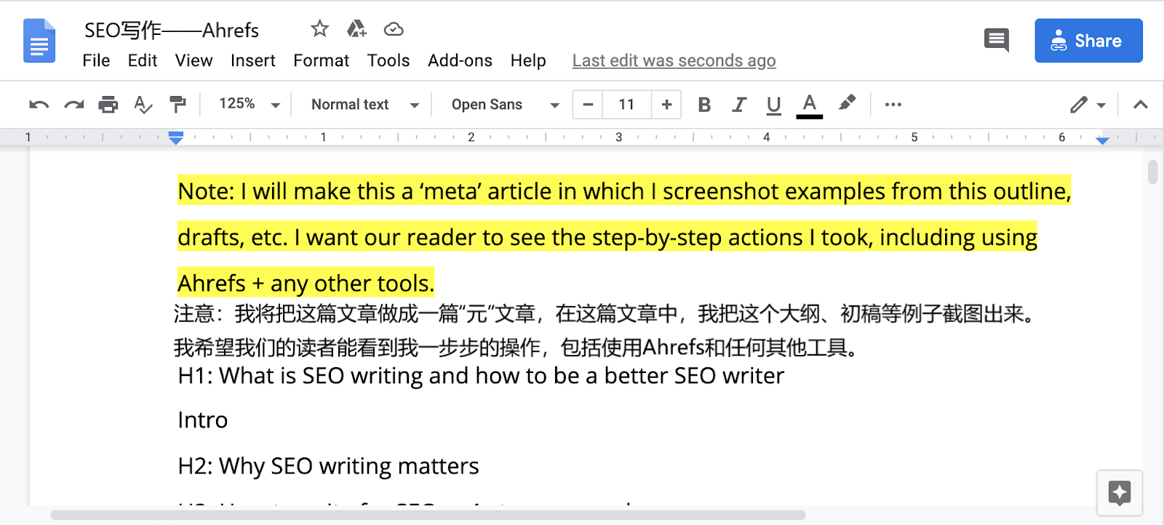Click the 'H1: What is SEO writing' line
Image resolution: width=1164 pixels, height=525 pixels.
[481, 376]
